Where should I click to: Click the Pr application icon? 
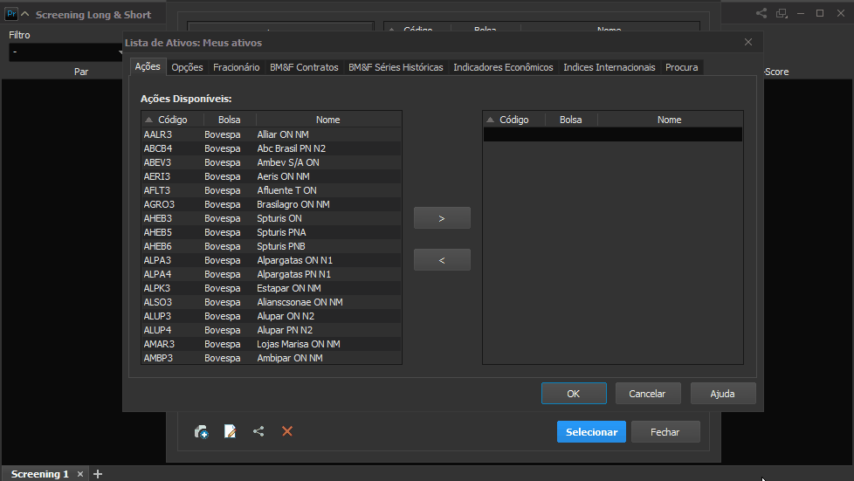[x=10, y=14]
